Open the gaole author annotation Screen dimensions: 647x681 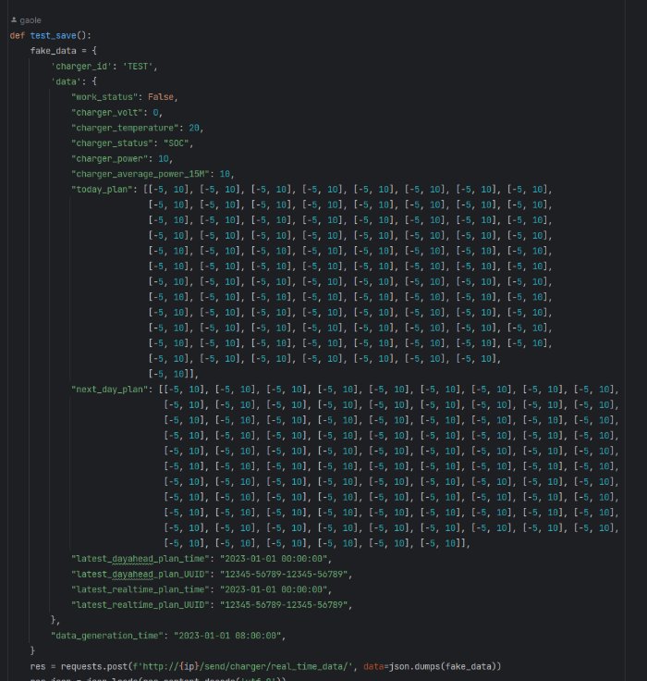click(31, 19)
